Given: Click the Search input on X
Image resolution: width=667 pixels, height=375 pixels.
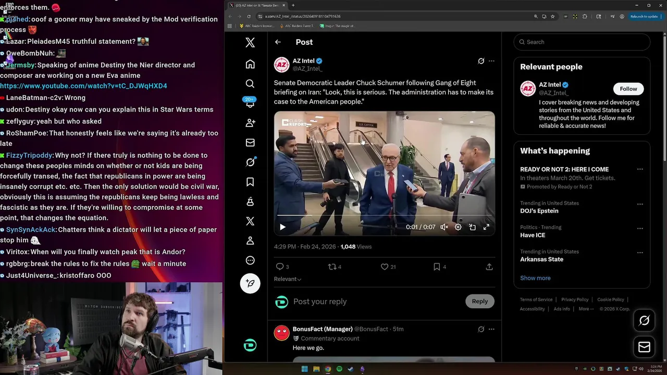Looking at the screenshot, I should [x=582, y=42].
